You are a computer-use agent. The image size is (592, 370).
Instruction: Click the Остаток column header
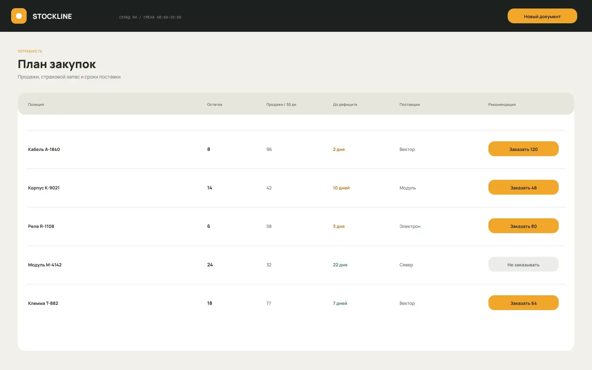tap(215, 105)
